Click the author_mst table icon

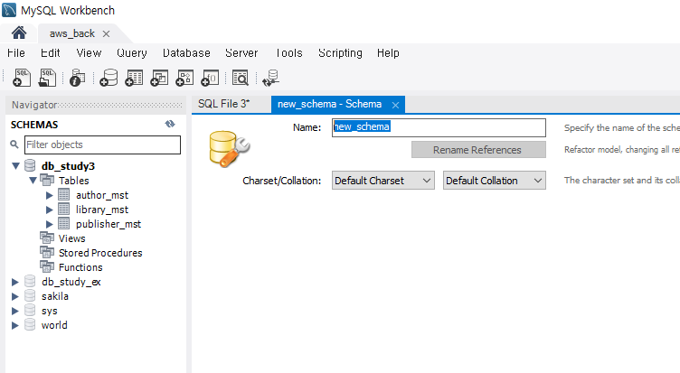(63, 195)
